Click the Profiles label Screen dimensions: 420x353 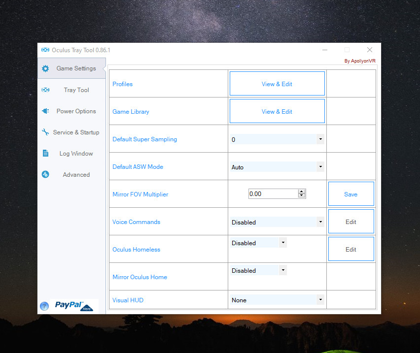[x=122, y=84]
